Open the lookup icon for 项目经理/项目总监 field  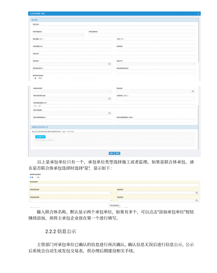(109, 99)
